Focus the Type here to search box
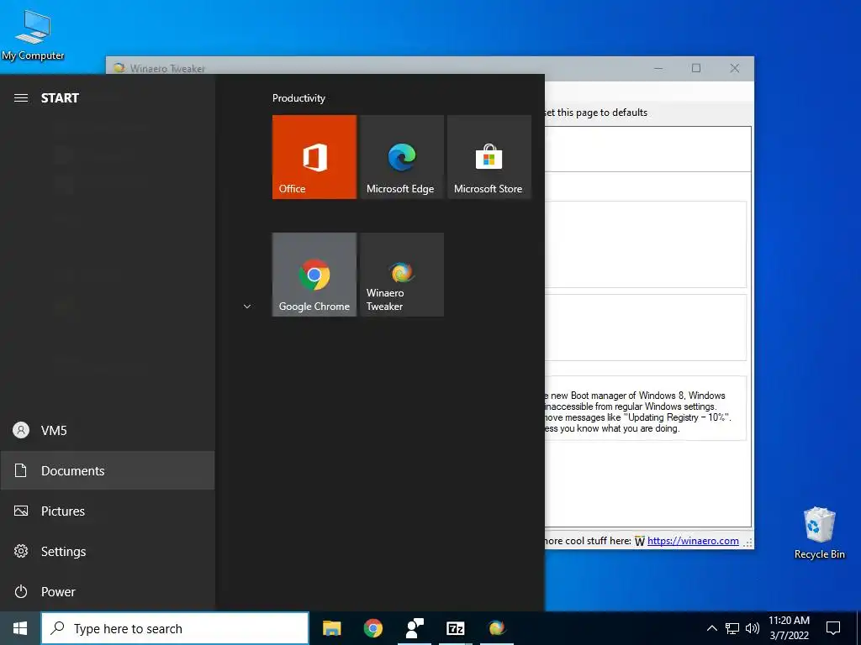This screenshot has height=645, width=861. [175, 628]
